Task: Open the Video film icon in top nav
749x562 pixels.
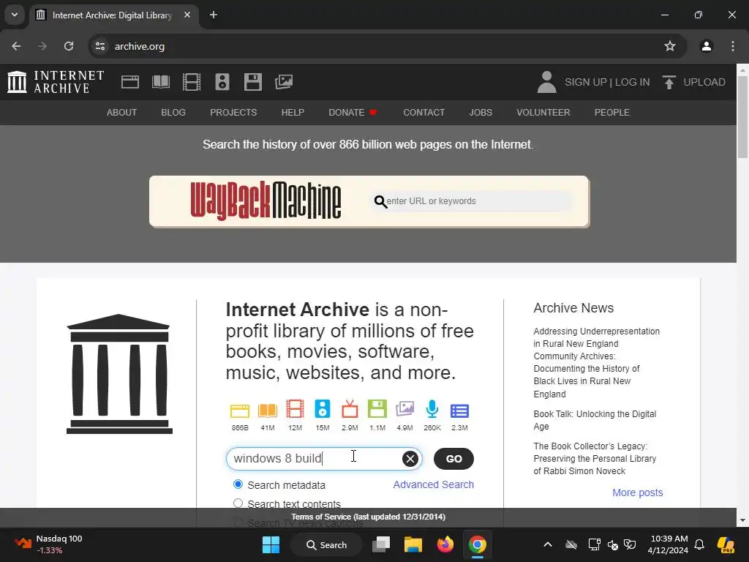Action: point(192,82)
